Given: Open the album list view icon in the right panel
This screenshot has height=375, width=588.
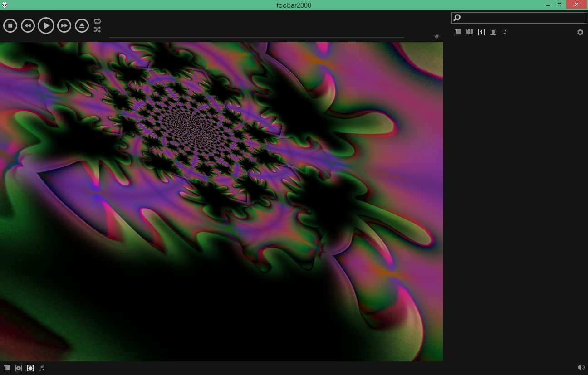Looking at the screenshot, I should [470, 32].
